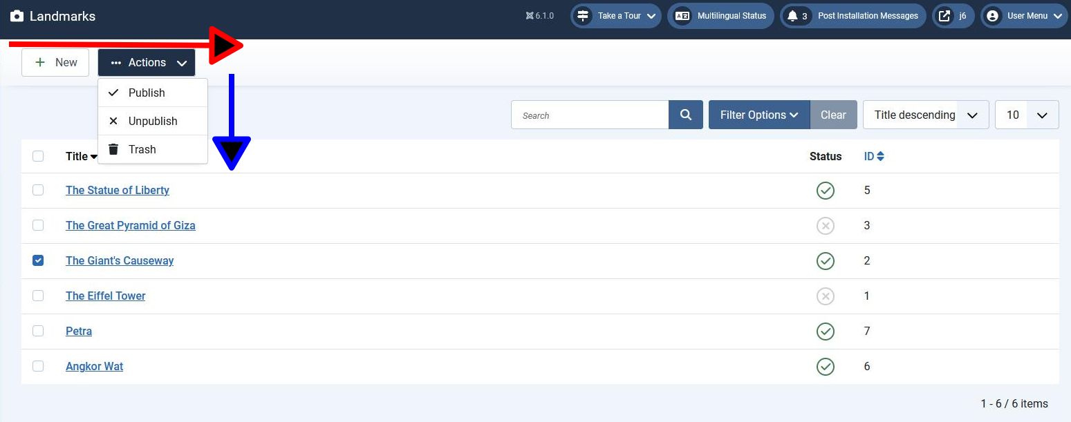The width and height of the screenshot is (1071, 422).
Task: Expand the Filter Options dropdown
Action: [x=759, y=115]
